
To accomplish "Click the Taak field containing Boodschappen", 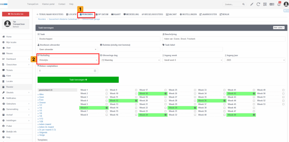I will point(99,39).
